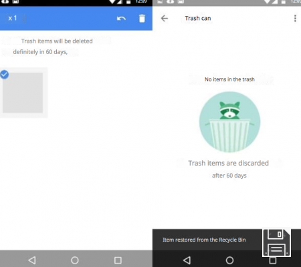301x267 pixels.
Task: Click the floppy disk save icon
Action: pyautogui.click(x=276, y=242)
